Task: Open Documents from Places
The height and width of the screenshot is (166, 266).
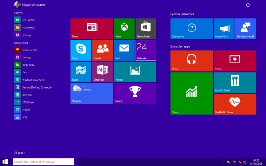Action: tap(24, 27)
